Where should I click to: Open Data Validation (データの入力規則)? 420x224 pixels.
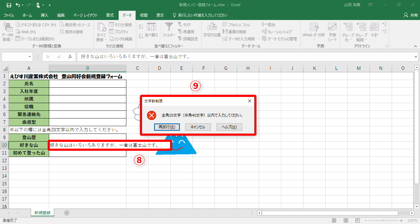pos(239,39)
